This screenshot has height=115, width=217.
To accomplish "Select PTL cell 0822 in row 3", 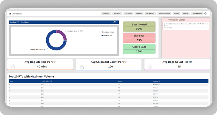I will point(43,91).
